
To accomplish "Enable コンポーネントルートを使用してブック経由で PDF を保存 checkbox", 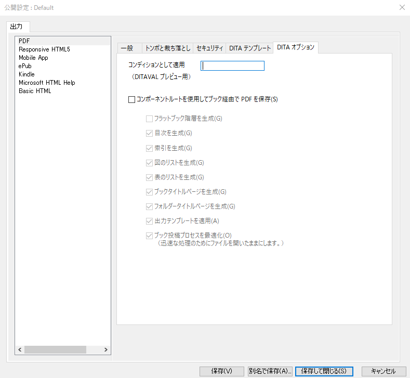I will [x=131, y=99].
